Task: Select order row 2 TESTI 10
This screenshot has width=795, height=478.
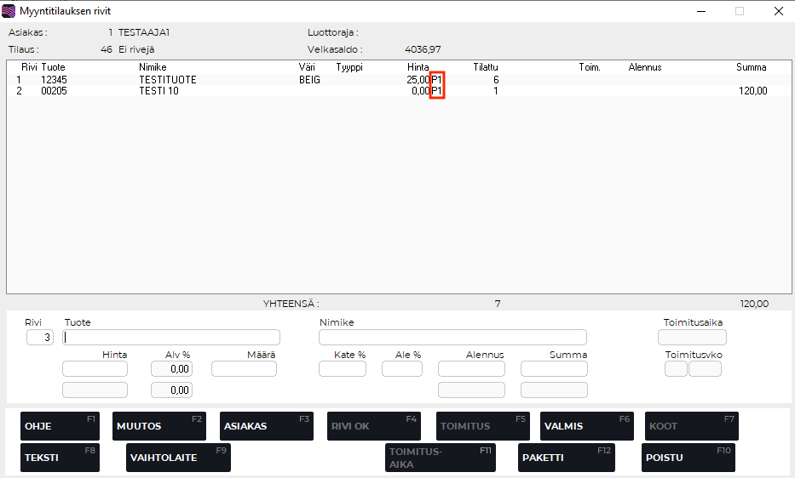Action: pyautogui.click(x=158, y=91)
